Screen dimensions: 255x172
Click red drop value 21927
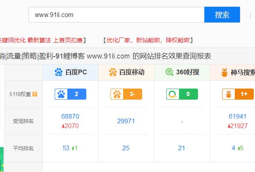[238, 126]
